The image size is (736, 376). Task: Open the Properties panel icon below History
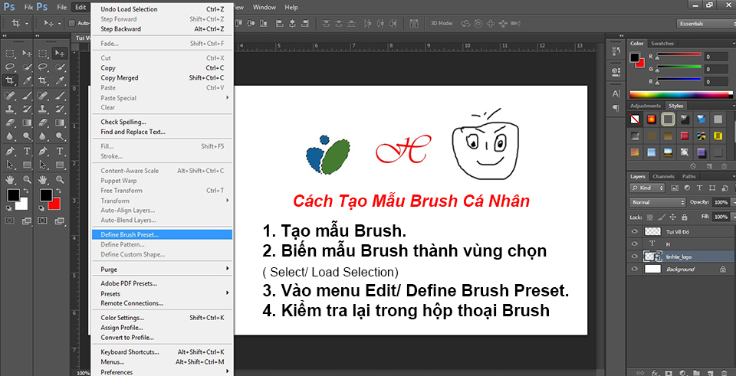pyautogui.click(x=616, y=71)
